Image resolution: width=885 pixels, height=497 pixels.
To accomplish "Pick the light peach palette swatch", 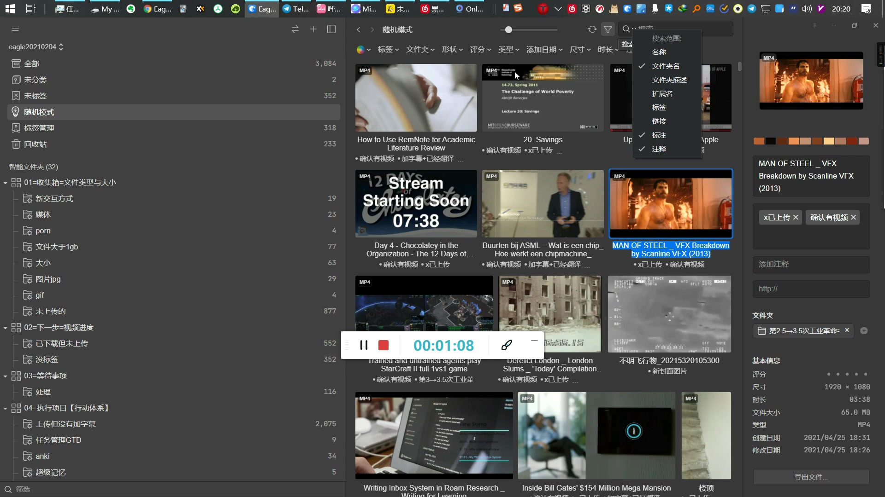I will pos(829,141).
